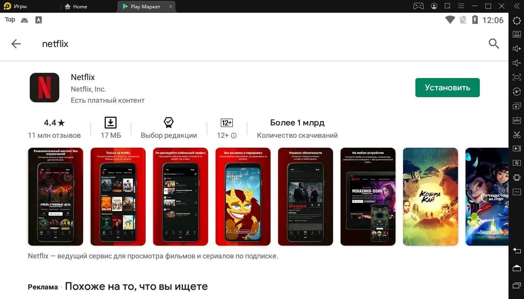Open the multi-instance plus icon

coord(516,106)
